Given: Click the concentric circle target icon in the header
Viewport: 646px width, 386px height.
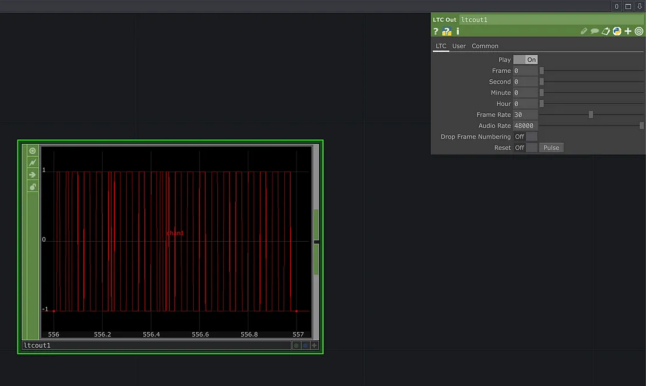Looking at the screenshot, I should click(639, 31).
